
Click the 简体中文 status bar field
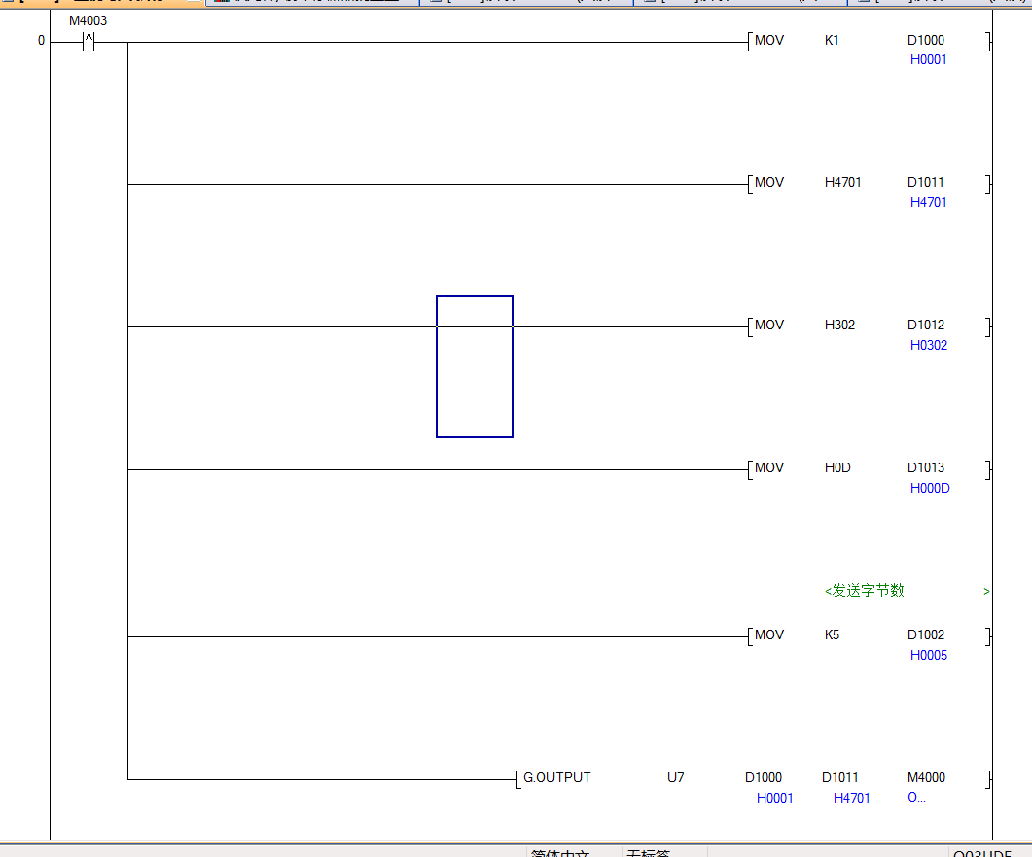point(560,851)
